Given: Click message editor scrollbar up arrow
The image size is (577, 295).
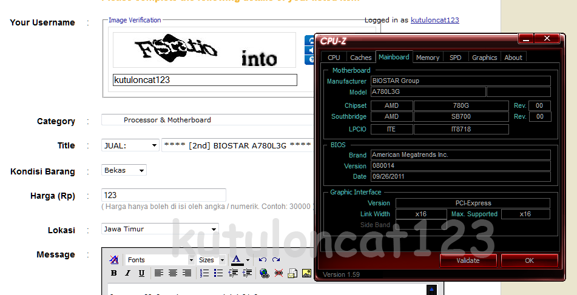Looking at the screenshot, I should coord(431,290).
